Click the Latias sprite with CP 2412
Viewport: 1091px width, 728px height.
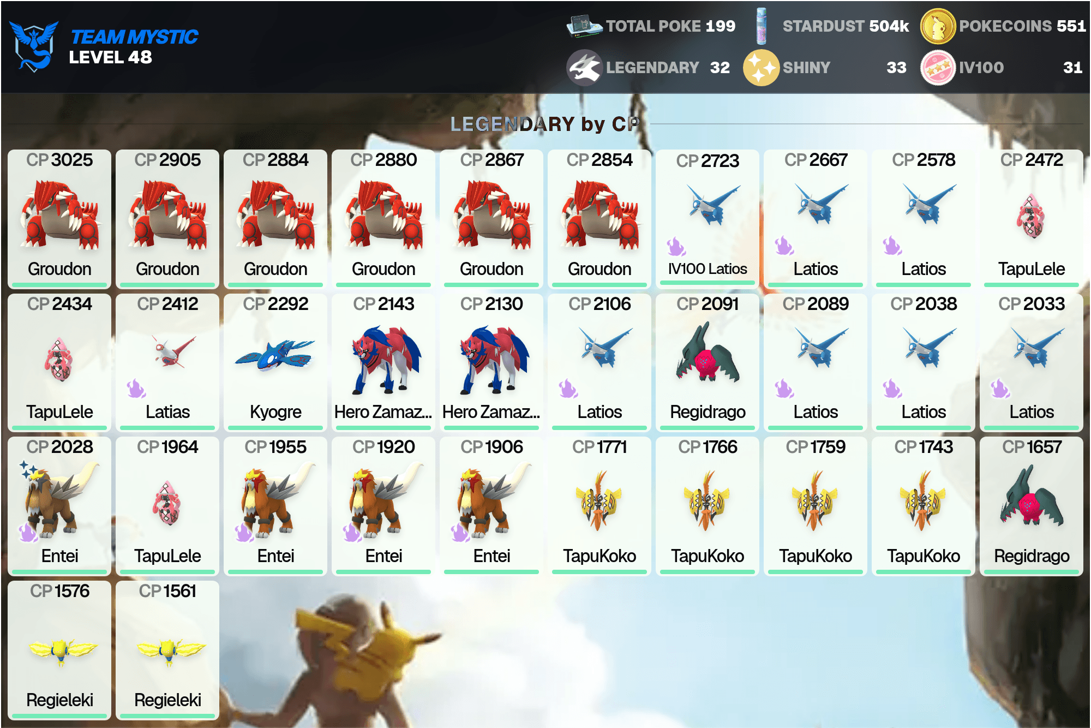175,351
